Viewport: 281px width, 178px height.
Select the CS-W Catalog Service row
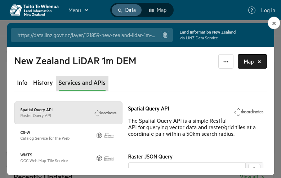point(68,135)
